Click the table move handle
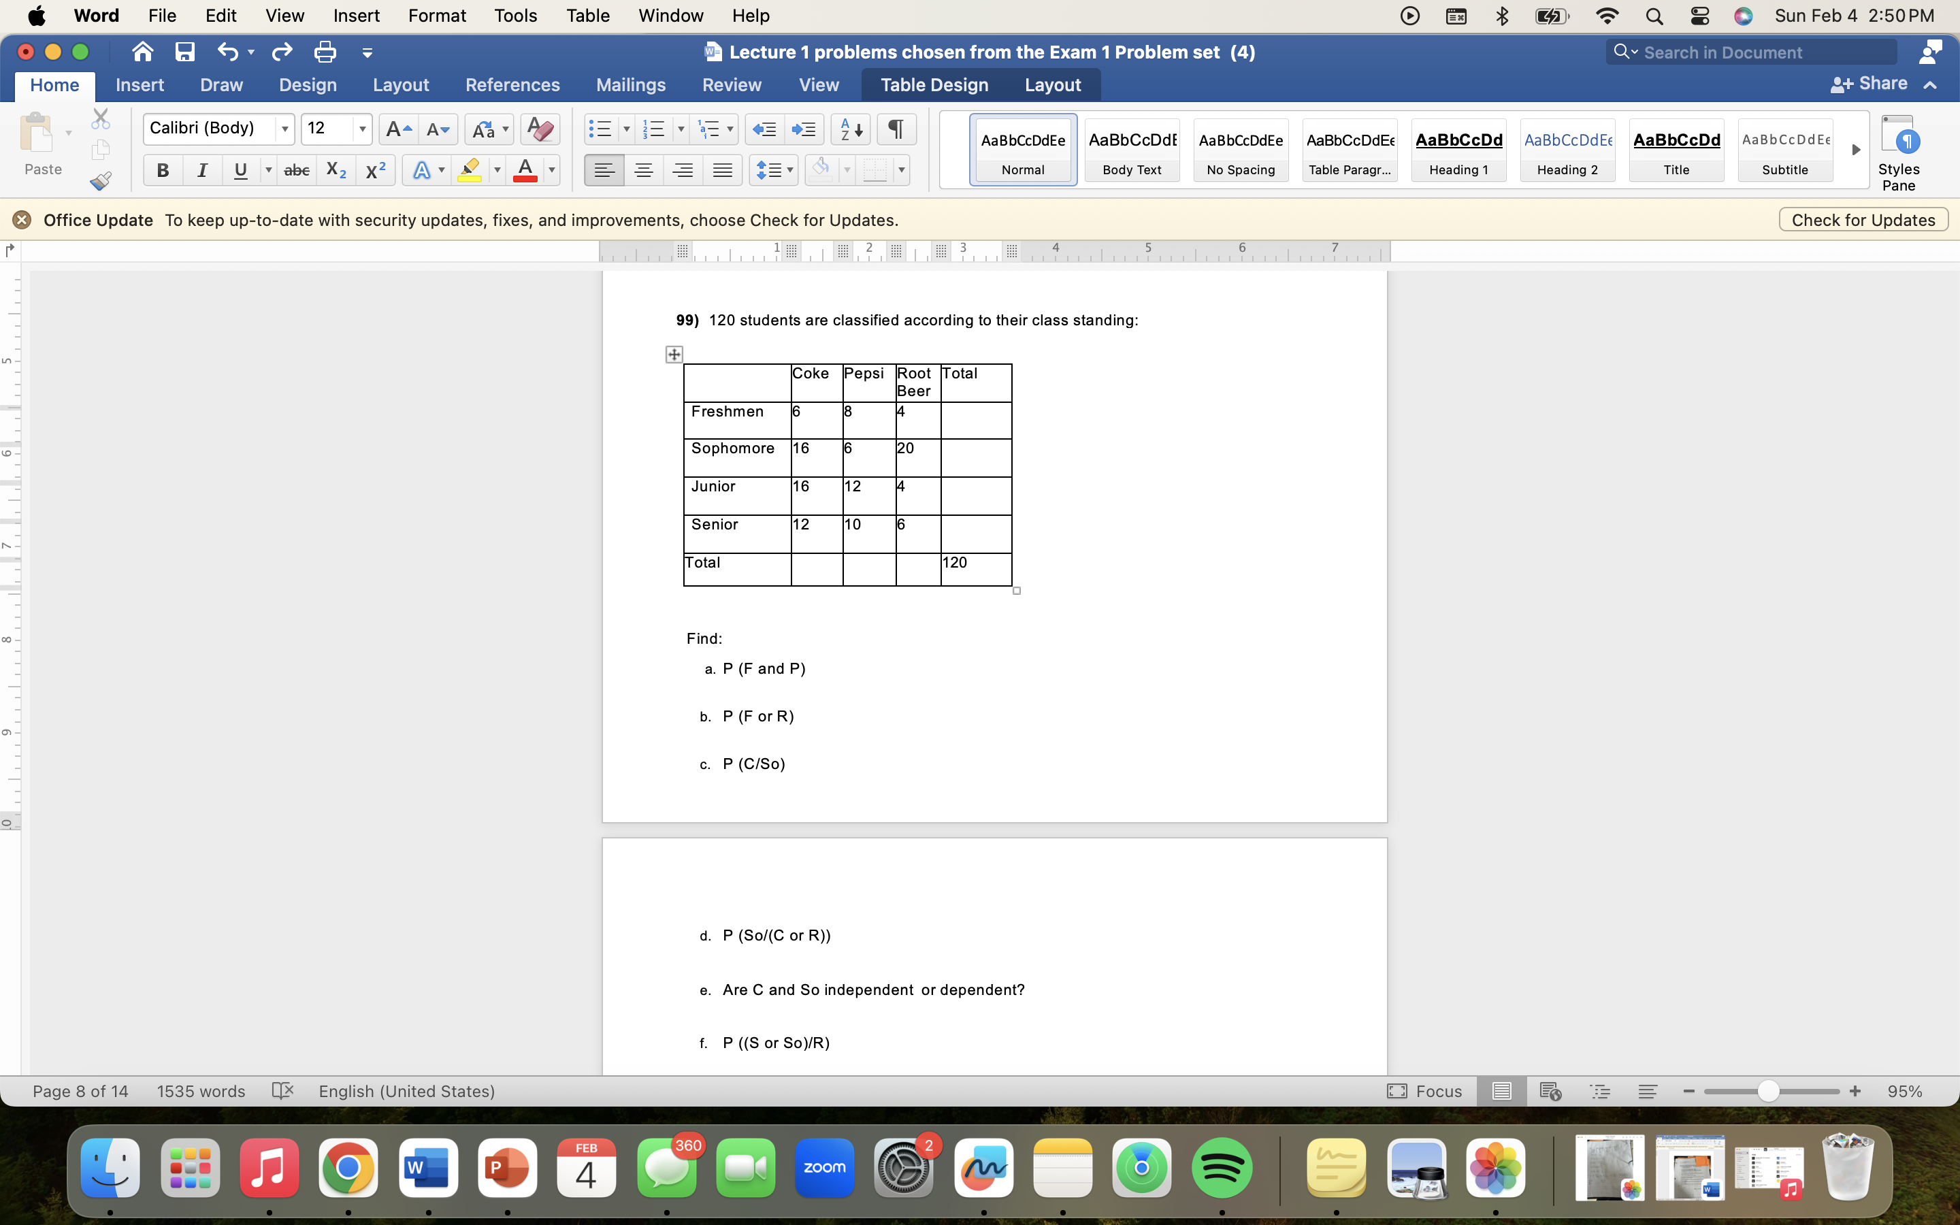Image resolution: width=1960 pixels, height=1225 pixels. [674, 355]
